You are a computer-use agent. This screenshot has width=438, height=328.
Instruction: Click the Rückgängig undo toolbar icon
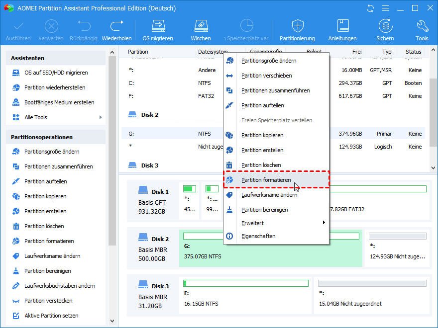click(84, 30)
